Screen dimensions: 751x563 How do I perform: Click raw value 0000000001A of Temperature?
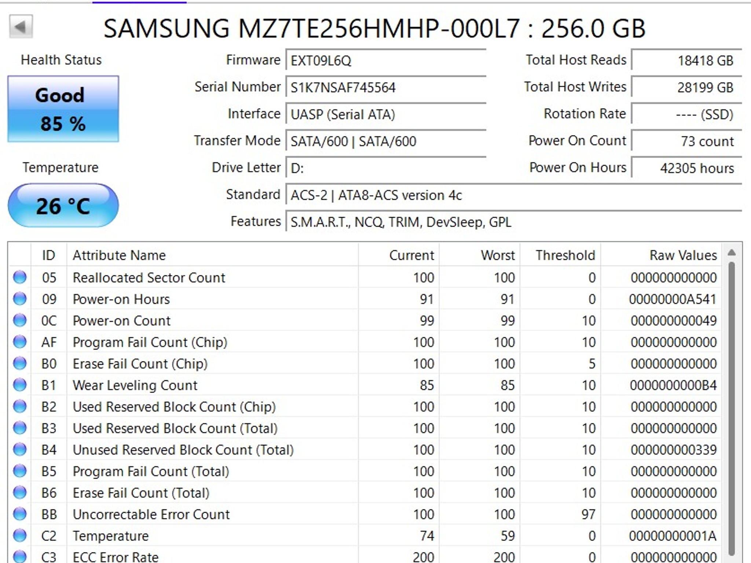673,536
